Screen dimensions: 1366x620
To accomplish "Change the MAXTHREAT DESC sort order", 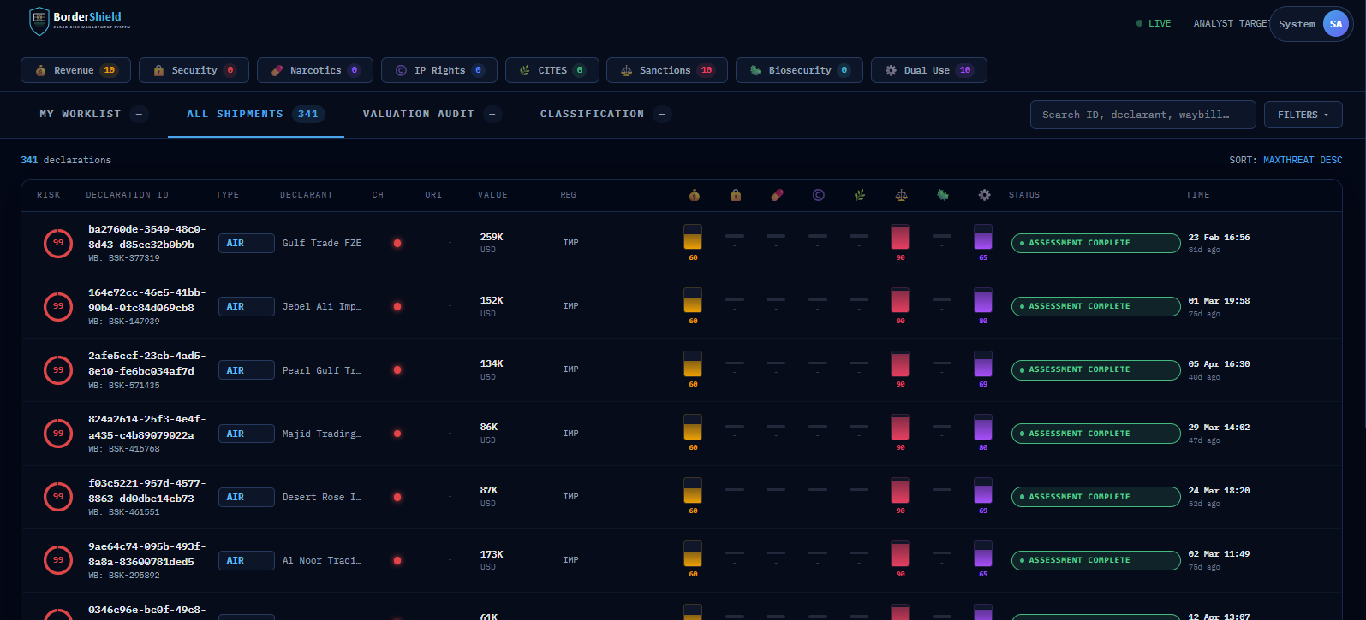I will pyautogui.click(x=1303, y=160).
